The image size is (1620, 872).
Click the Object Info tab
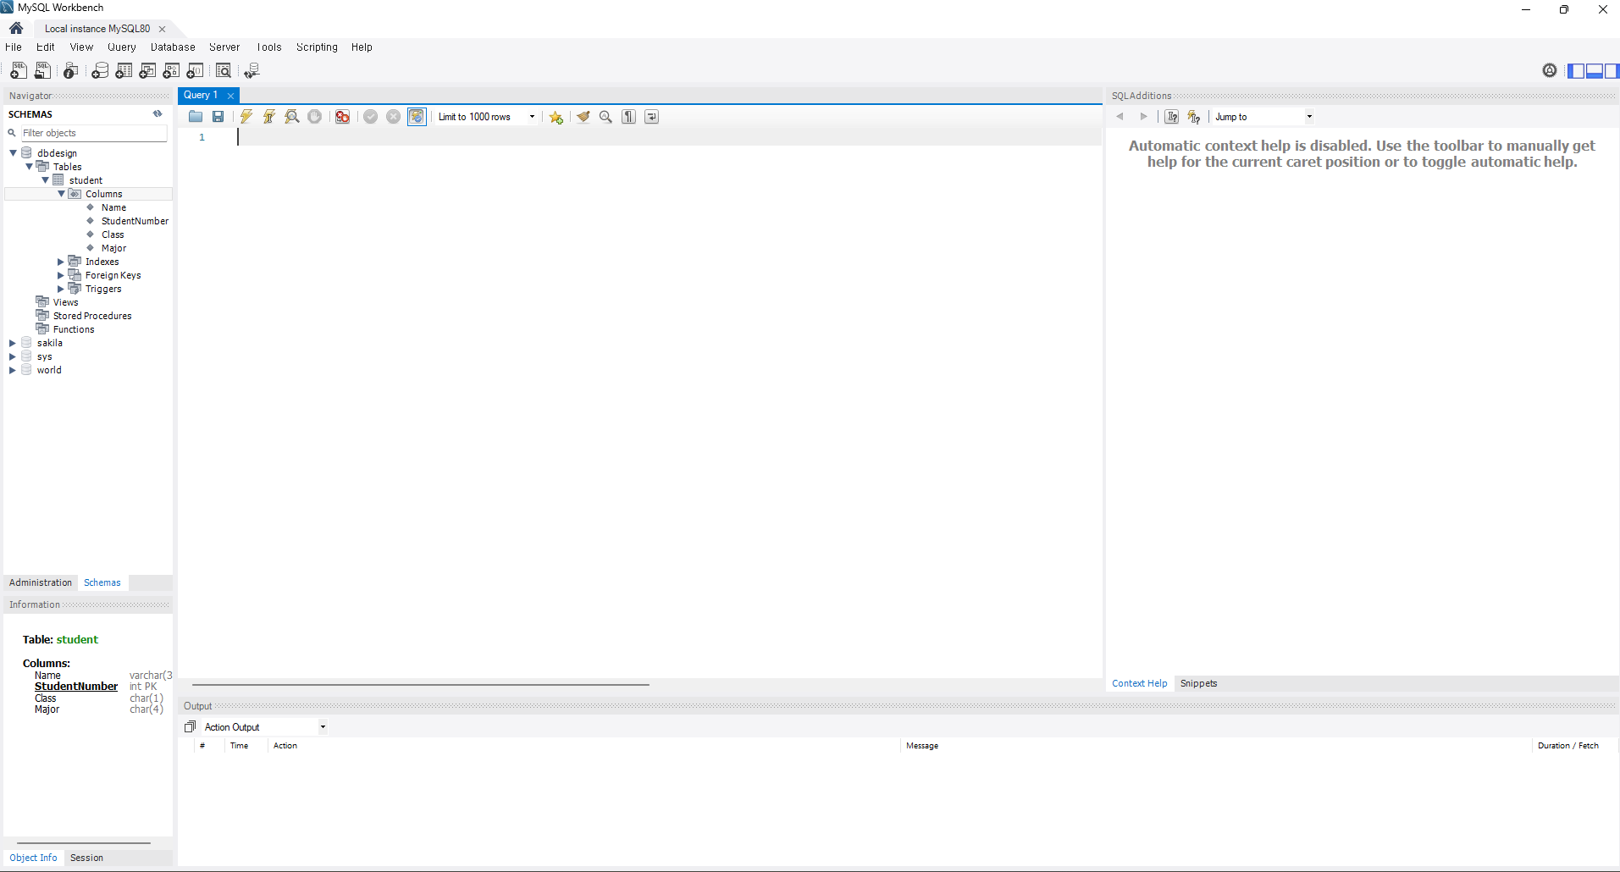(x=33, y=858)
